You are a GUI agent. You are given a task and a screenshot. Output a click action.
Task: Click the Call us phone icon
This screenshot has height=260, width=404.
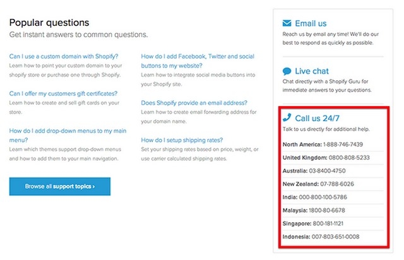[x=287, y=117]
